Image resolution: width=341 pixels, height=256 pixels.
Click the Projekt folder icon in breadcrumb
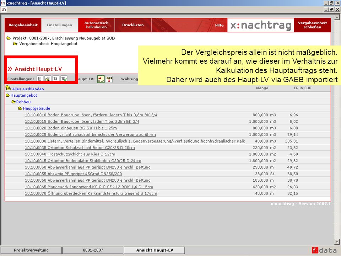[9, 38]
